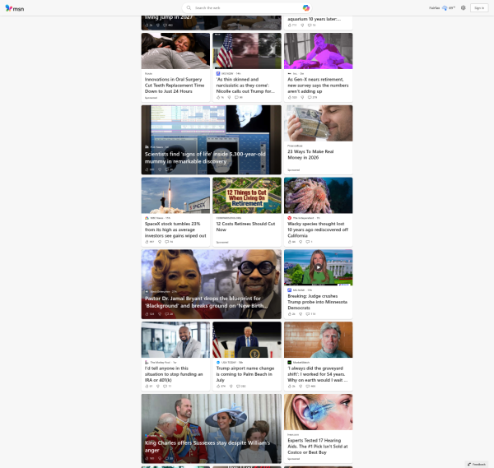Open SpaceX stock tumbles 23% headline
Image resolution: width=494 pixels, height=468 pixels.
click(x=175, y=229)
